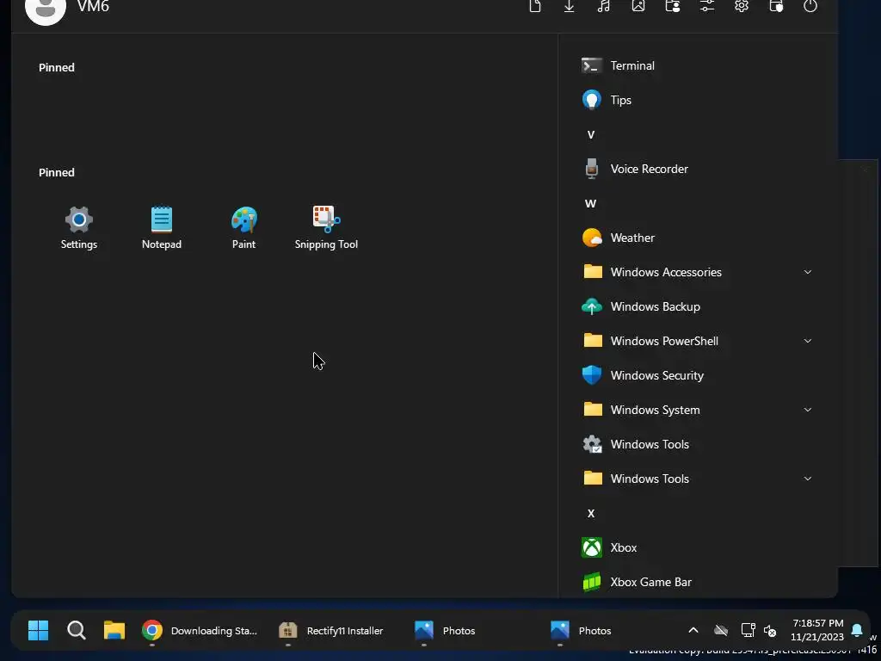Open the personal user folder icon
Screen dimensions: 881x661
[673, 6]
